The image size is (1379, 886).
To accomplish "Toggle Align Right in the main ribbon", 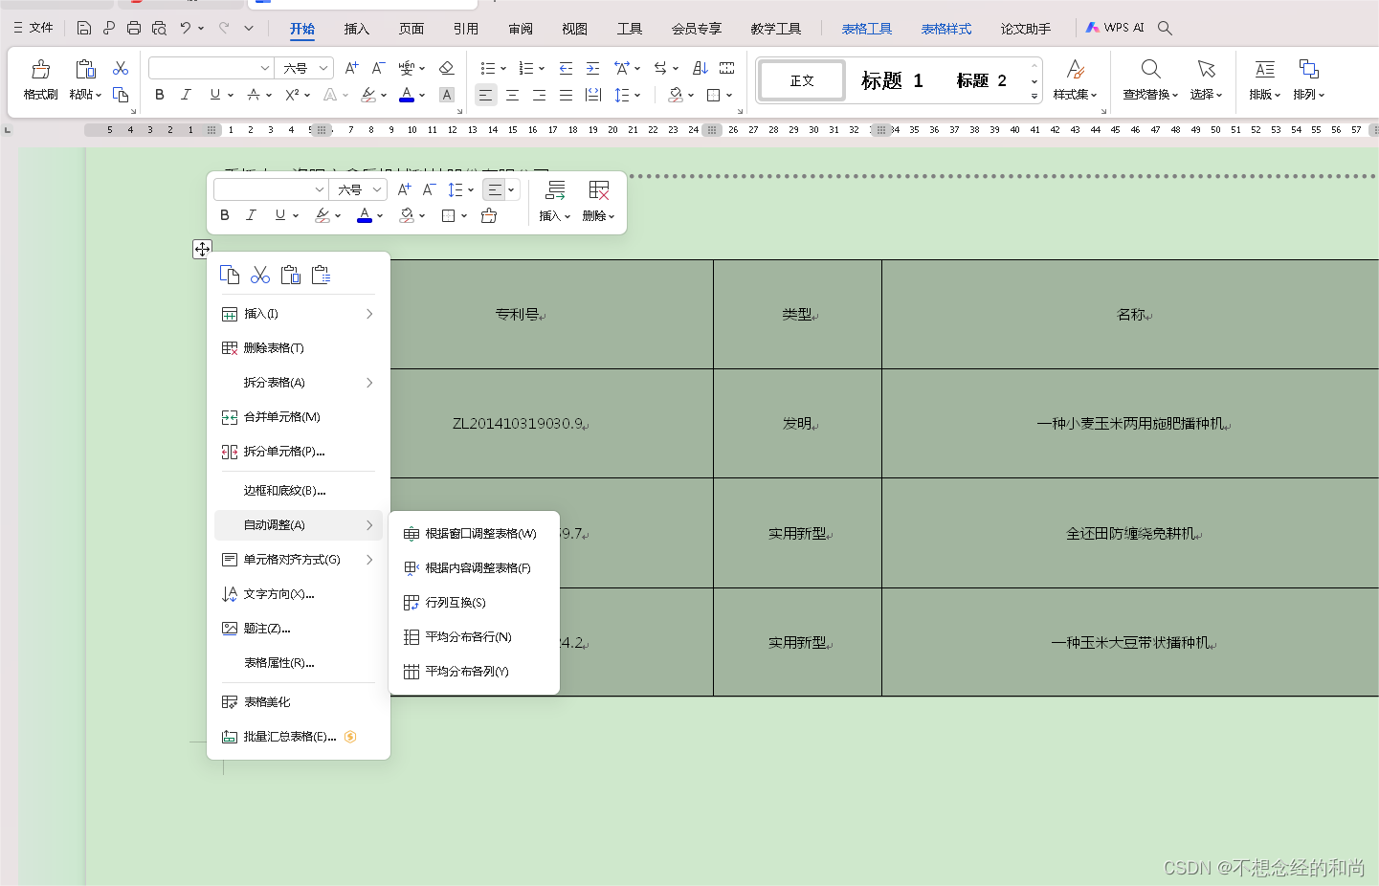I will [539, 95].
